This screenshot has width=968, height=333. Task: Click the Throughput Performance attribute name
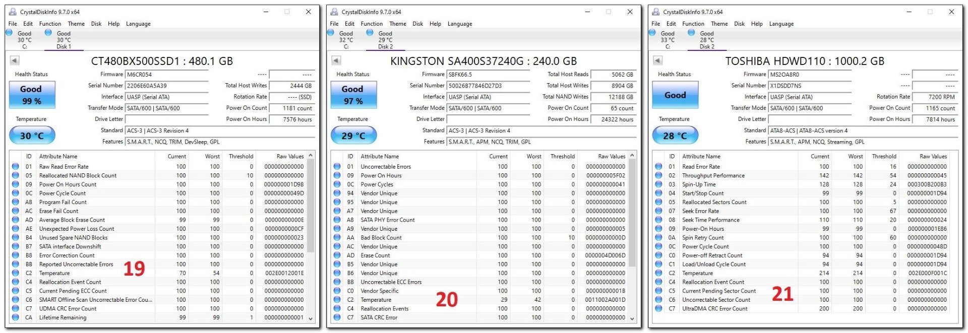point(713,175)
